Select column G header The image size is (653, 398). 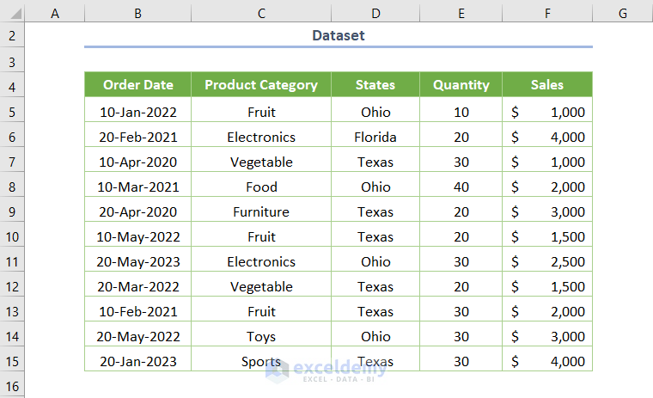click(622, 13)
